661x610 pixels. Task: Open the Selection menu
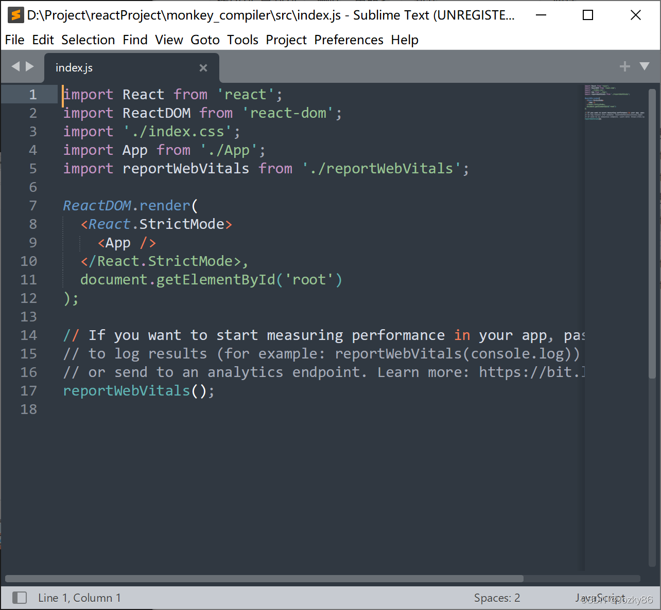pyautogui.click(x=88, y=40)
